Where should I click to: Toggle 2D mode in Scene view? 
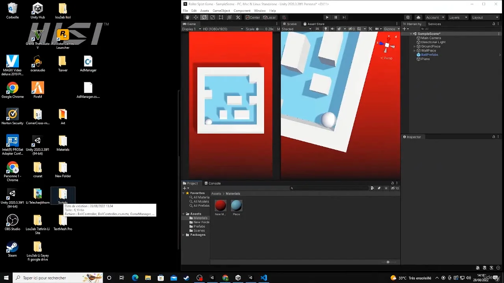(317, 29)
